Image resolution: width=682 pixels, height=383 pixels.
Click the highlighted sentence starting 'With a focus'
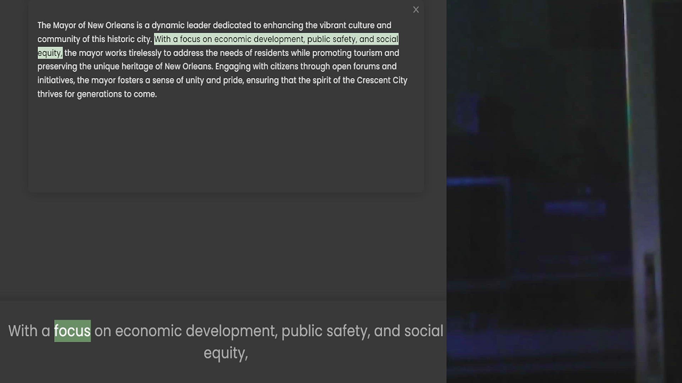click(276, 39)
